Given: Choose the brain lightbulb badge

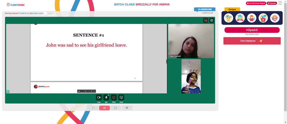Looking at the screenshot, I should 275,18.
